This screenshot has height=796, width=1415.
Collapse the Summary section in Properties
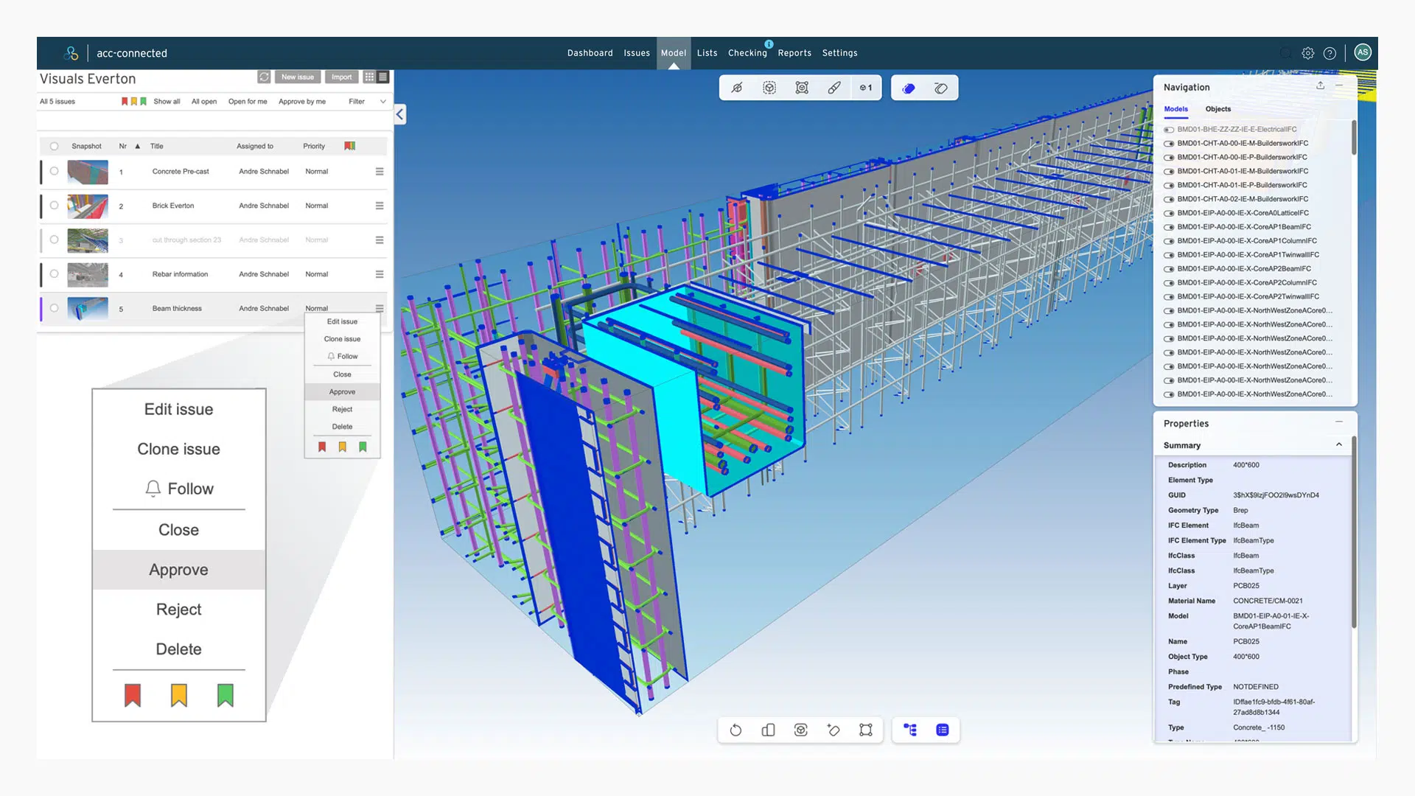[1338, 444]
